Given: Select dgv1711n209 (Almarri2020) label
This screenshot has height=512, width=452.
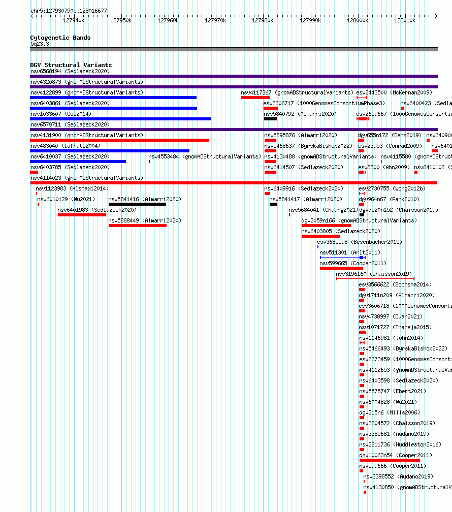Looking at the screenshot, I should [397, 295].
